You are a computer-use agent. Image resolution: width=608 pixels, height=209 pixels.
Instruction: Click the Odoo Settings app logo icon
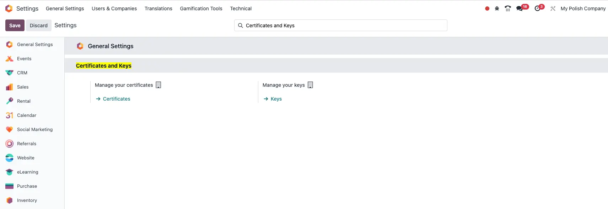9,9
